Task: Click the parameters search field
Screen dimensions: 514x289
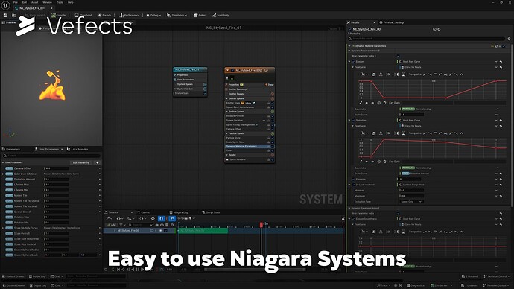Action: tap(52, 156)
